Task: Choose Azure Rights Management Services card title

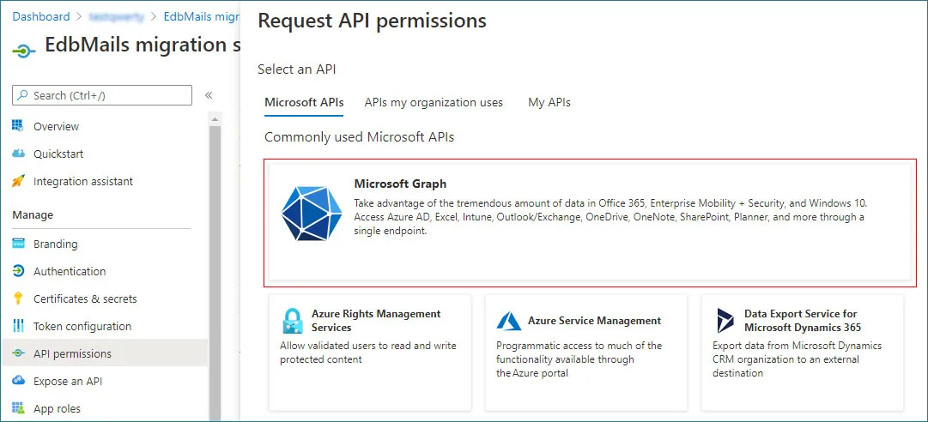Action: (376, 320)
